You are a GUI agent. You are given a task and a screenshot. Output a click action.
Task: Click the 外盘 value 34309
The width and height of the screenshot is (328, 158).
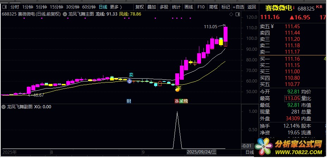tap(293, 119)
